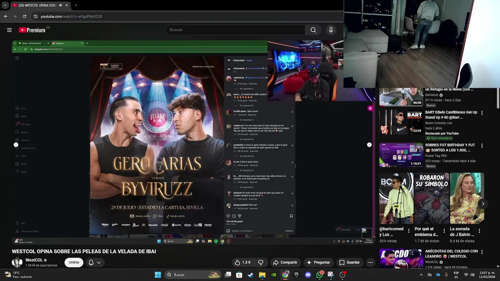This screenshot has height=281, width=500.
Task: Open the BART Edwin Castiblanco video thumbnail
Action: pos(401,123)
